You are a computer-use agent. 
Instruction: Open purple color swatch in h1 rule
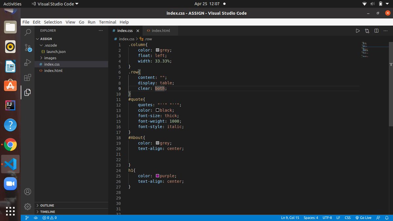tap(158, 176)
